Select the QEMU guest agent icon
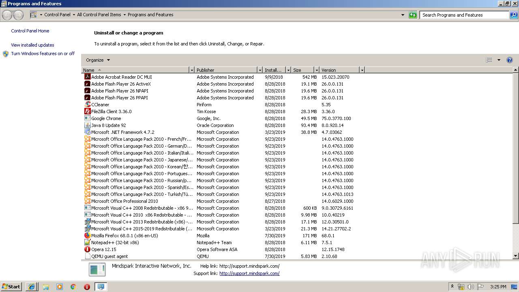This screenshot has width=519, height=292. pos(87,256)
